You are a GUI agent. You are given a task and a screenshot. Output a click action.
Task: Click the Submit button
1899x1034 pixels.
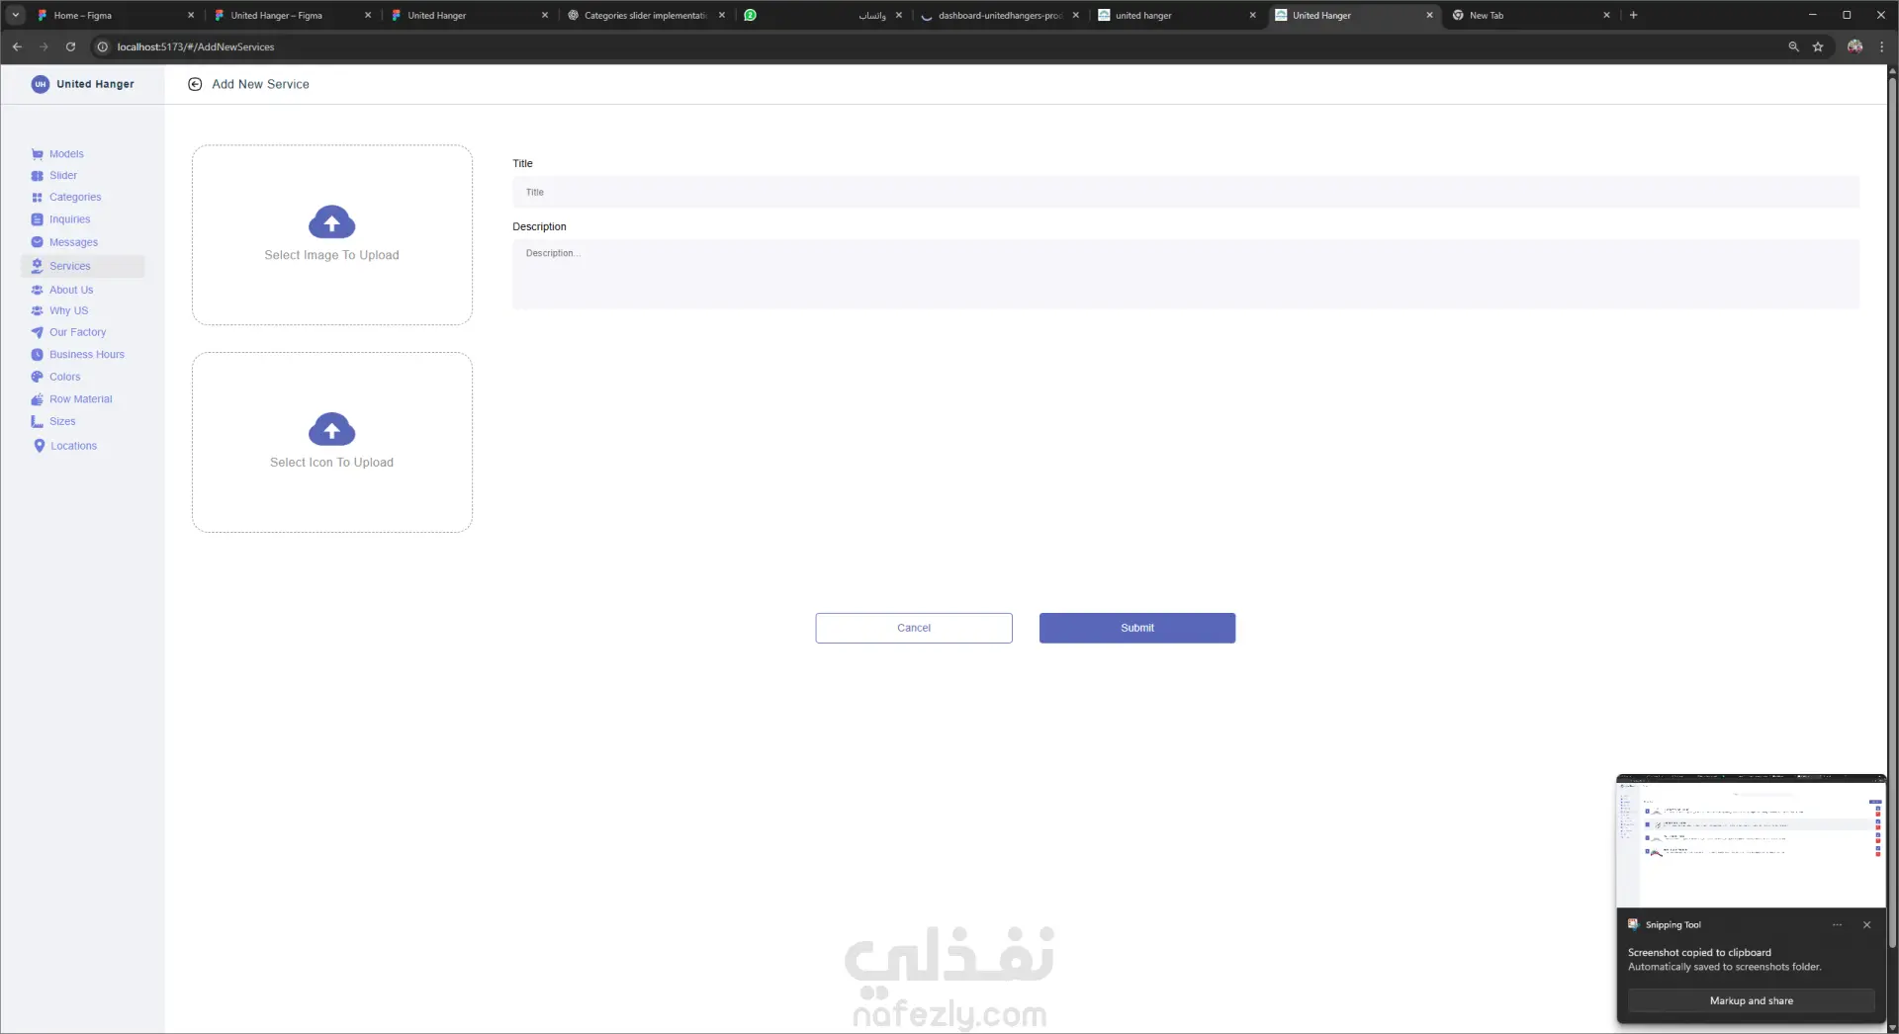point(1136,628)
